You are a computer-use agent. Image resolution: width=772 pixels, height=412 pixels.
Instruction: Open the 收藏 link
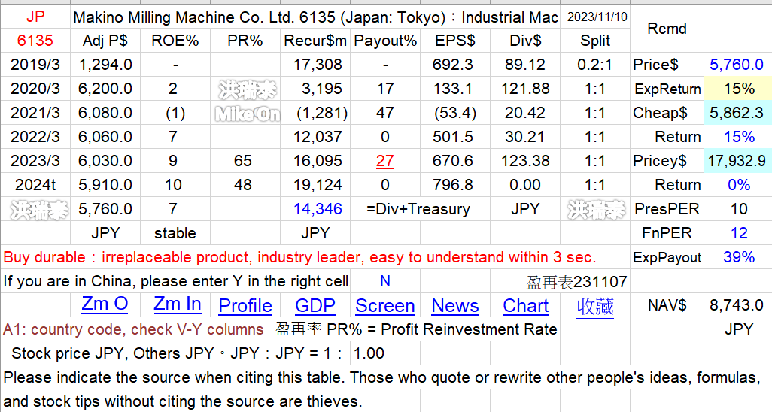coord(595,306)
